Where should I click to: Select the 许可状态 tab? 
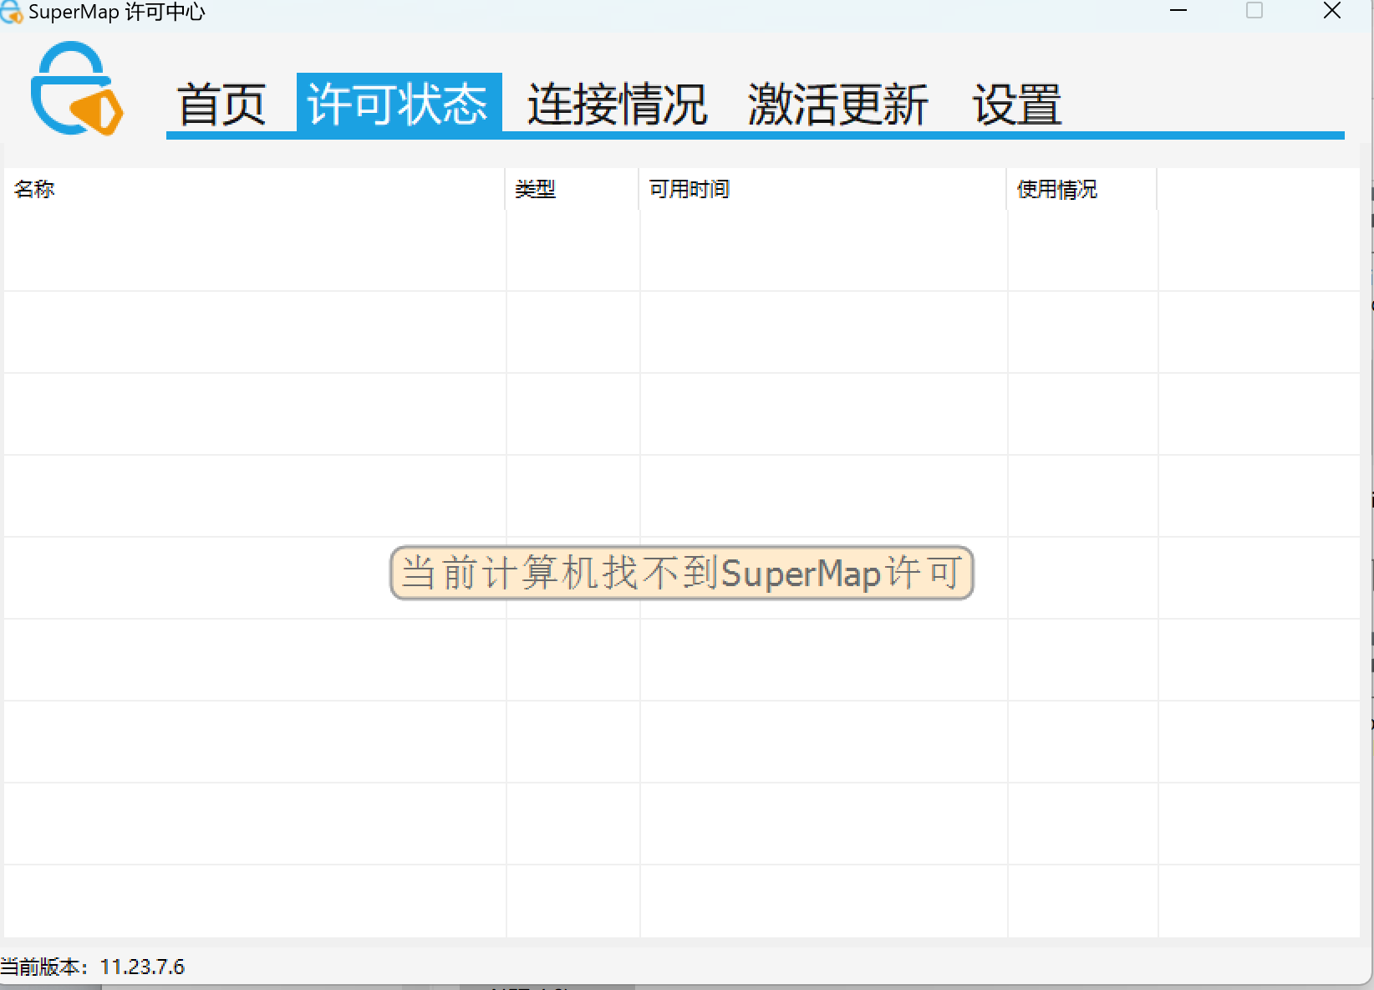pos(399,103)
